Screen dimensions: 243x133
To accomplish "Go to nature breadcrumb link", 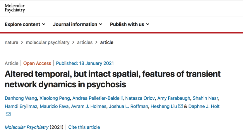I will [11, 42].
